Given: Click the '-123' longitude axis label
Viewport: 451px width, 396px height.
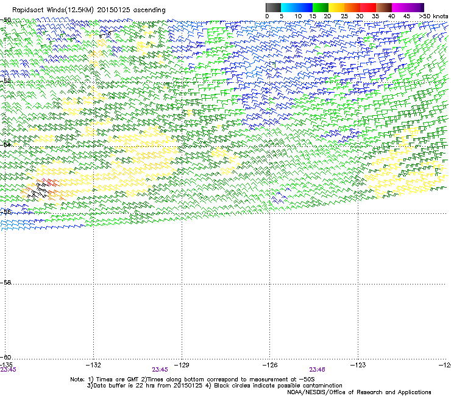Looking at the screenshot, I should 358,365.
